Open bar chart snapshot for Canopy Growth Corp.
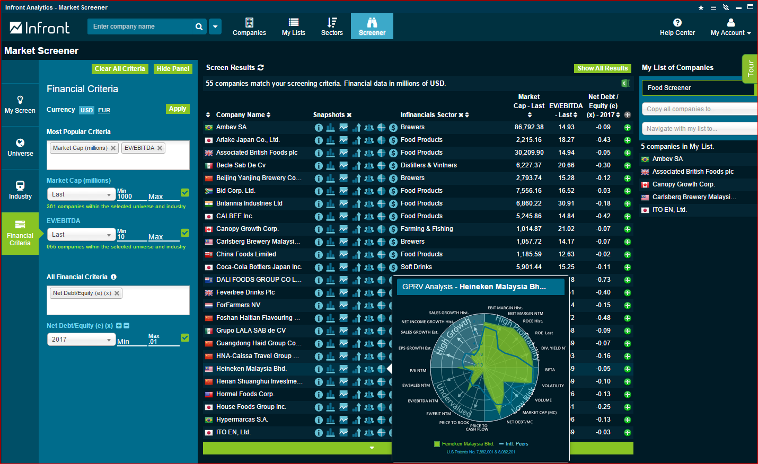This screenshot has width=758, height=464. 331,229
